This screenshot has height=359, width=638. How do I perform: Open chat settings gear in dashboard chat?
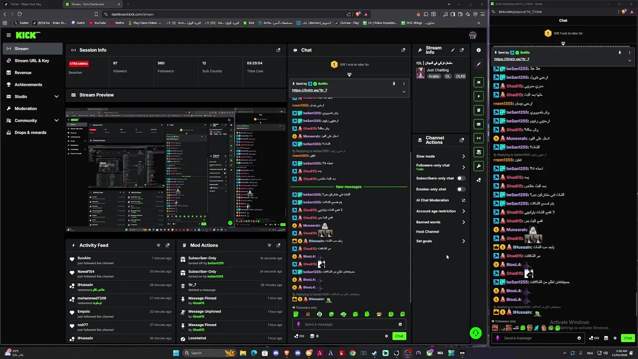(x=386, y=336)
